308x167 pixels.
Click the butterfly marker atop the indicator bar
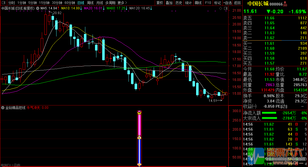139,113
